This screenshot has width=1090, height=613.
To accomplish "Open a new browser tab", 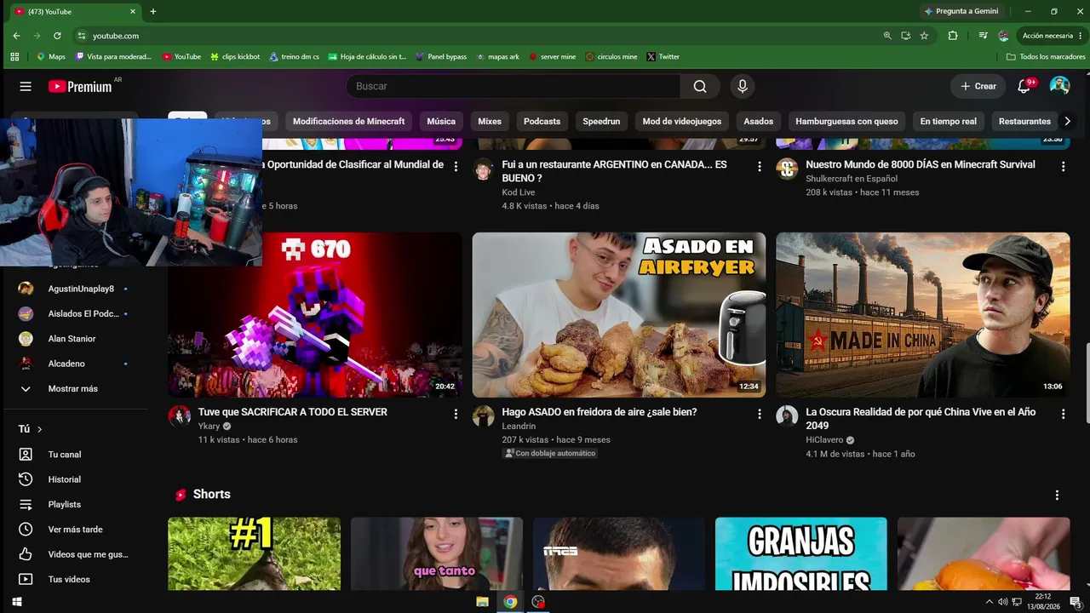I will 153,12.
